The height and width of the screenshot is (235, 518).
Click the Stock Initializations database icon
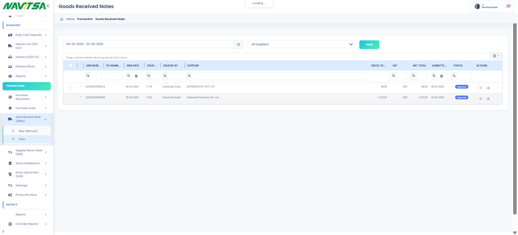[10, 163]
